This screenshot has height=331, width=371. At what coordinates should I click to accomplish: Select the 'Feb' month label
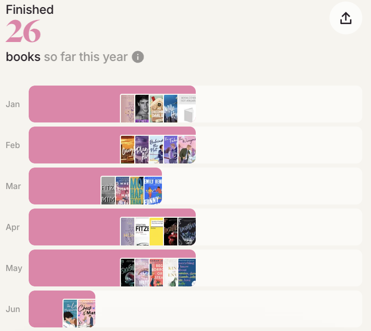[x=13, y=145]
